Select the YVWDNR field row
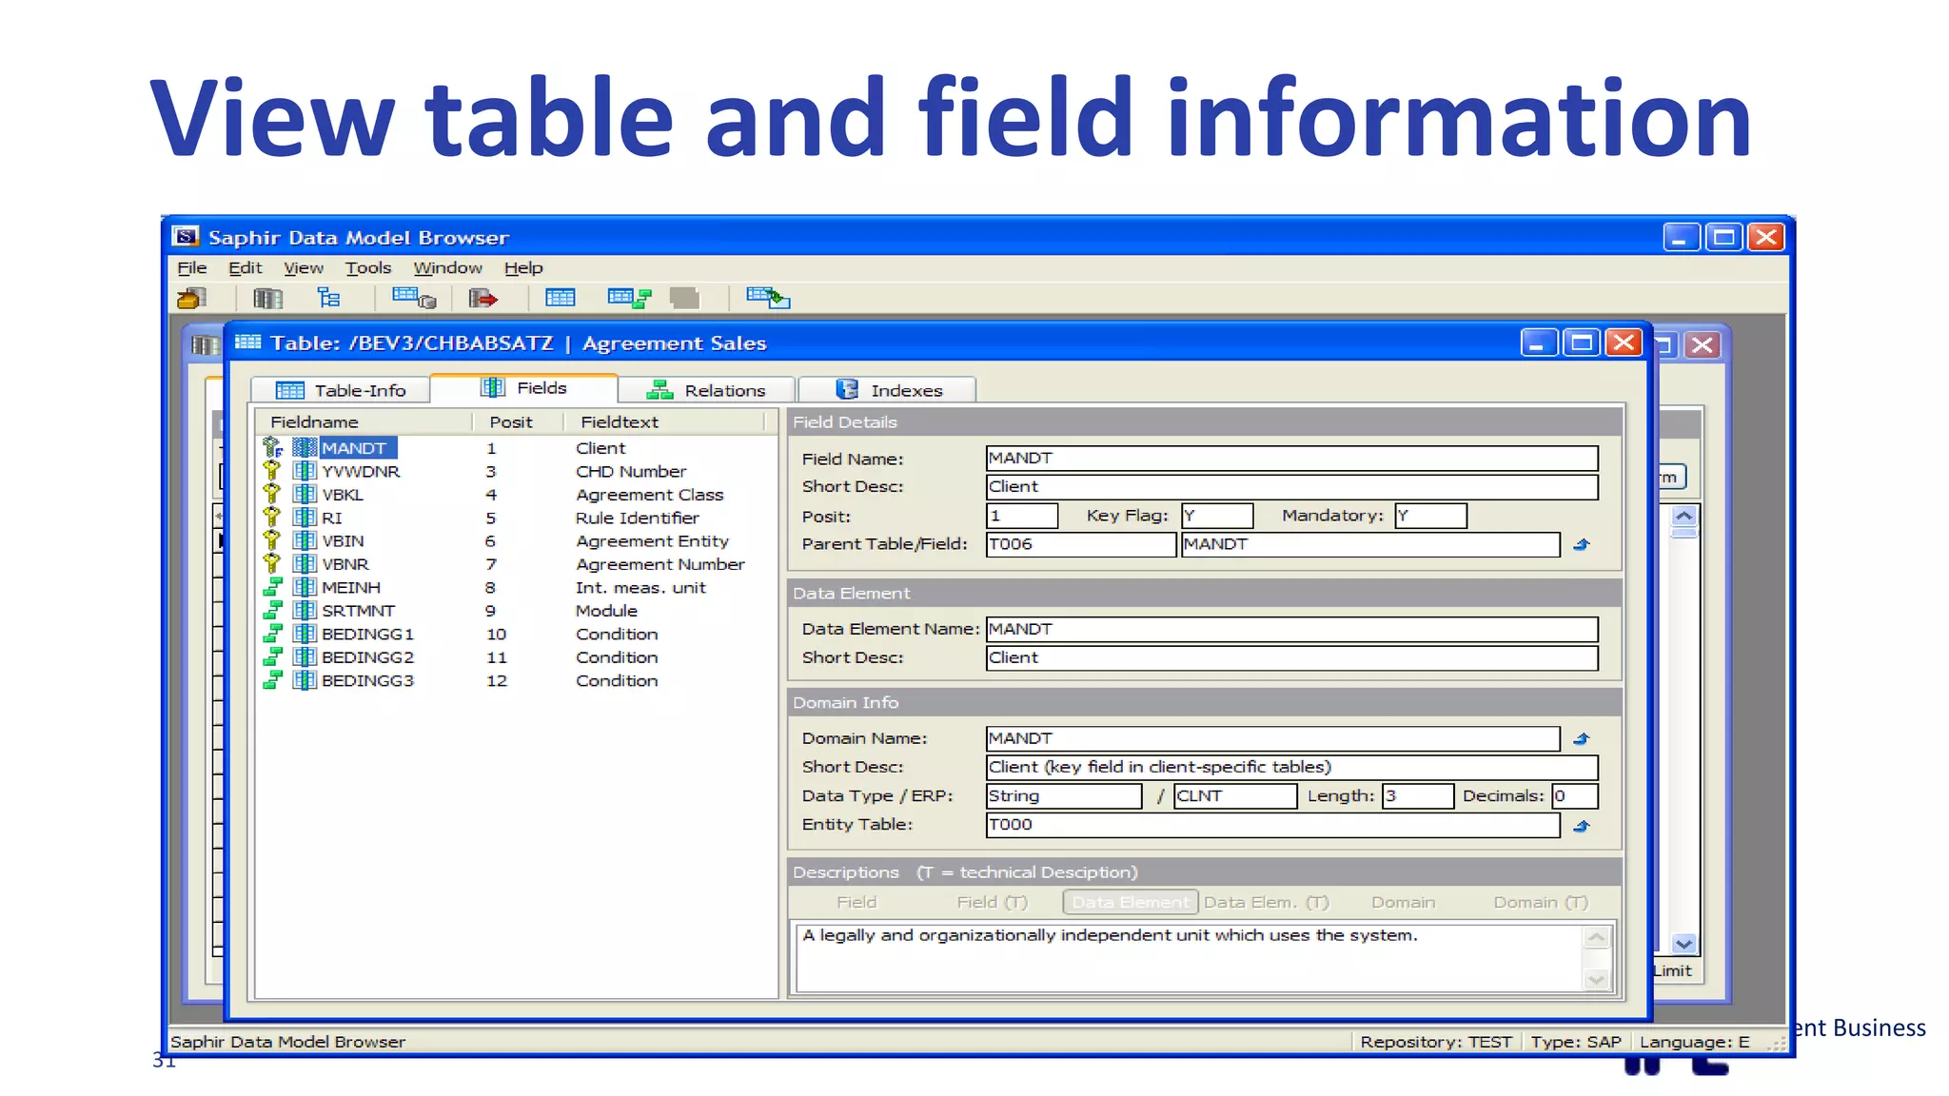The width and height of the screenshot is (1949, 1096). 517,472
